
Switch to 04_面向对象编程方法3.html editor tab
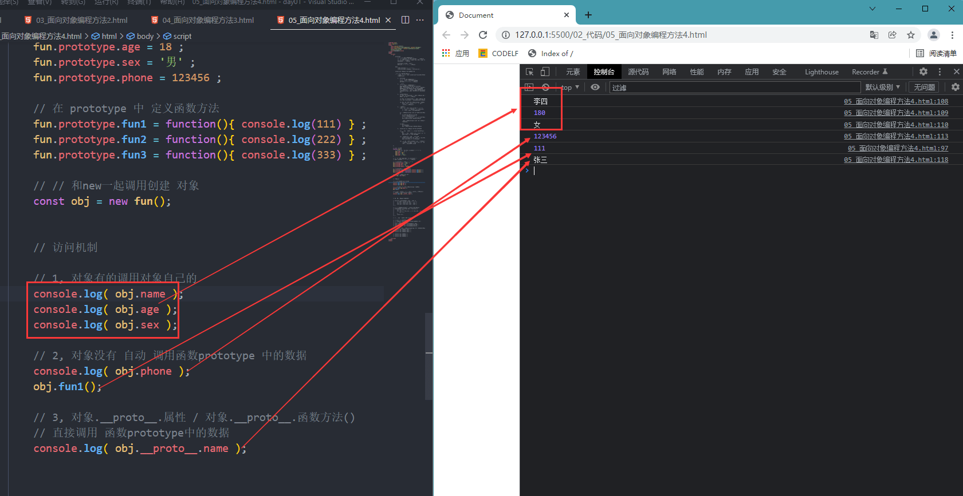(202, 20)
